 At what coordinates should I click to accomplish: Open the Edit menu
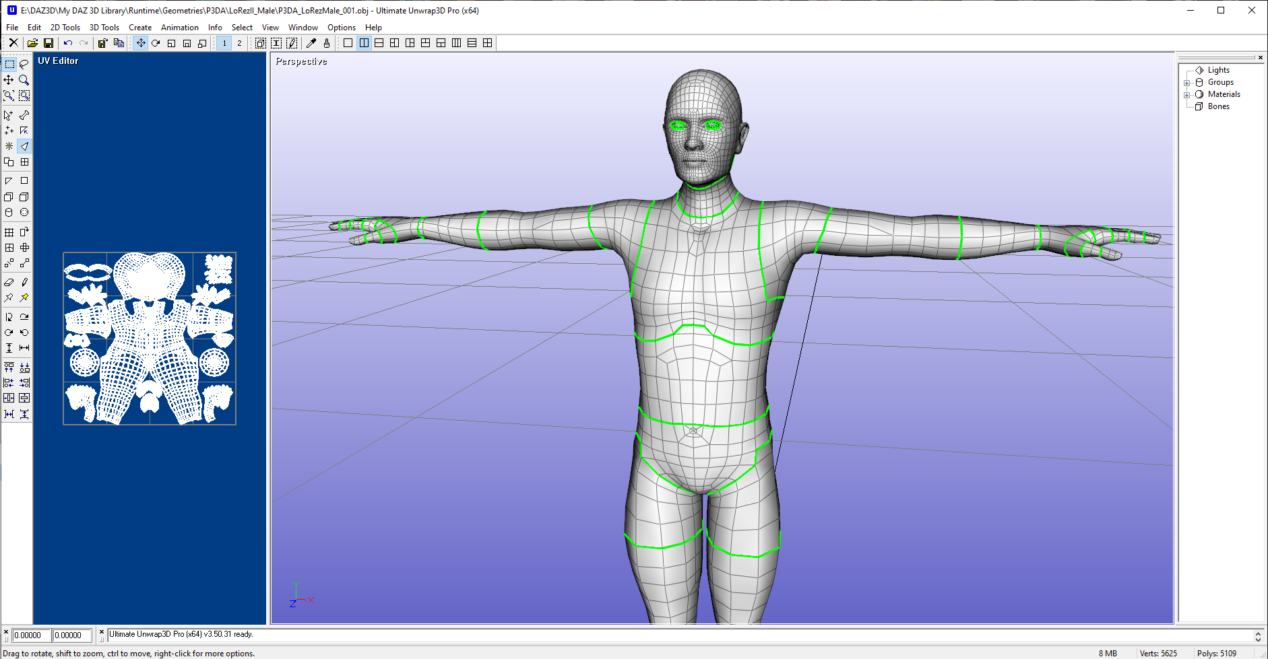pyautogui.click(x=34, y=28)
